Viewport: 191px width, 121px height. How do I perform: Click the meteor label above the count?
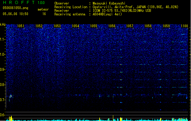43,9
